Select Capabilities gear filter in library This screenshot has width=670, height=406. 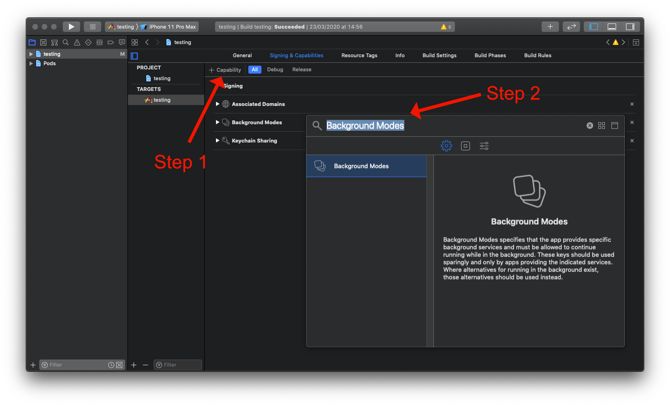447,146
